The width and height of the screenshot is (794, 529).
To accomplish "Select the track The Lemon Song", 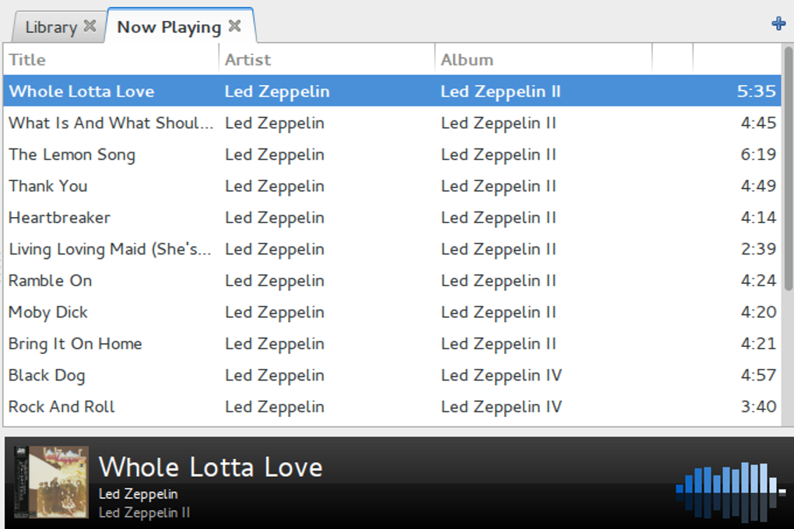I will click(x=72, y=155).
